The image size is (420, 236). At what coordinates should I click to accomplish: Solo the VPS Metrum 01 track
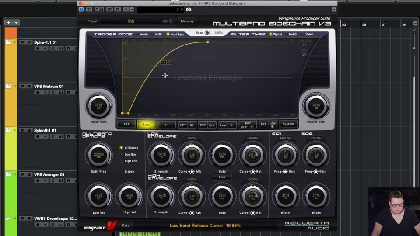[x=29, y=87]
